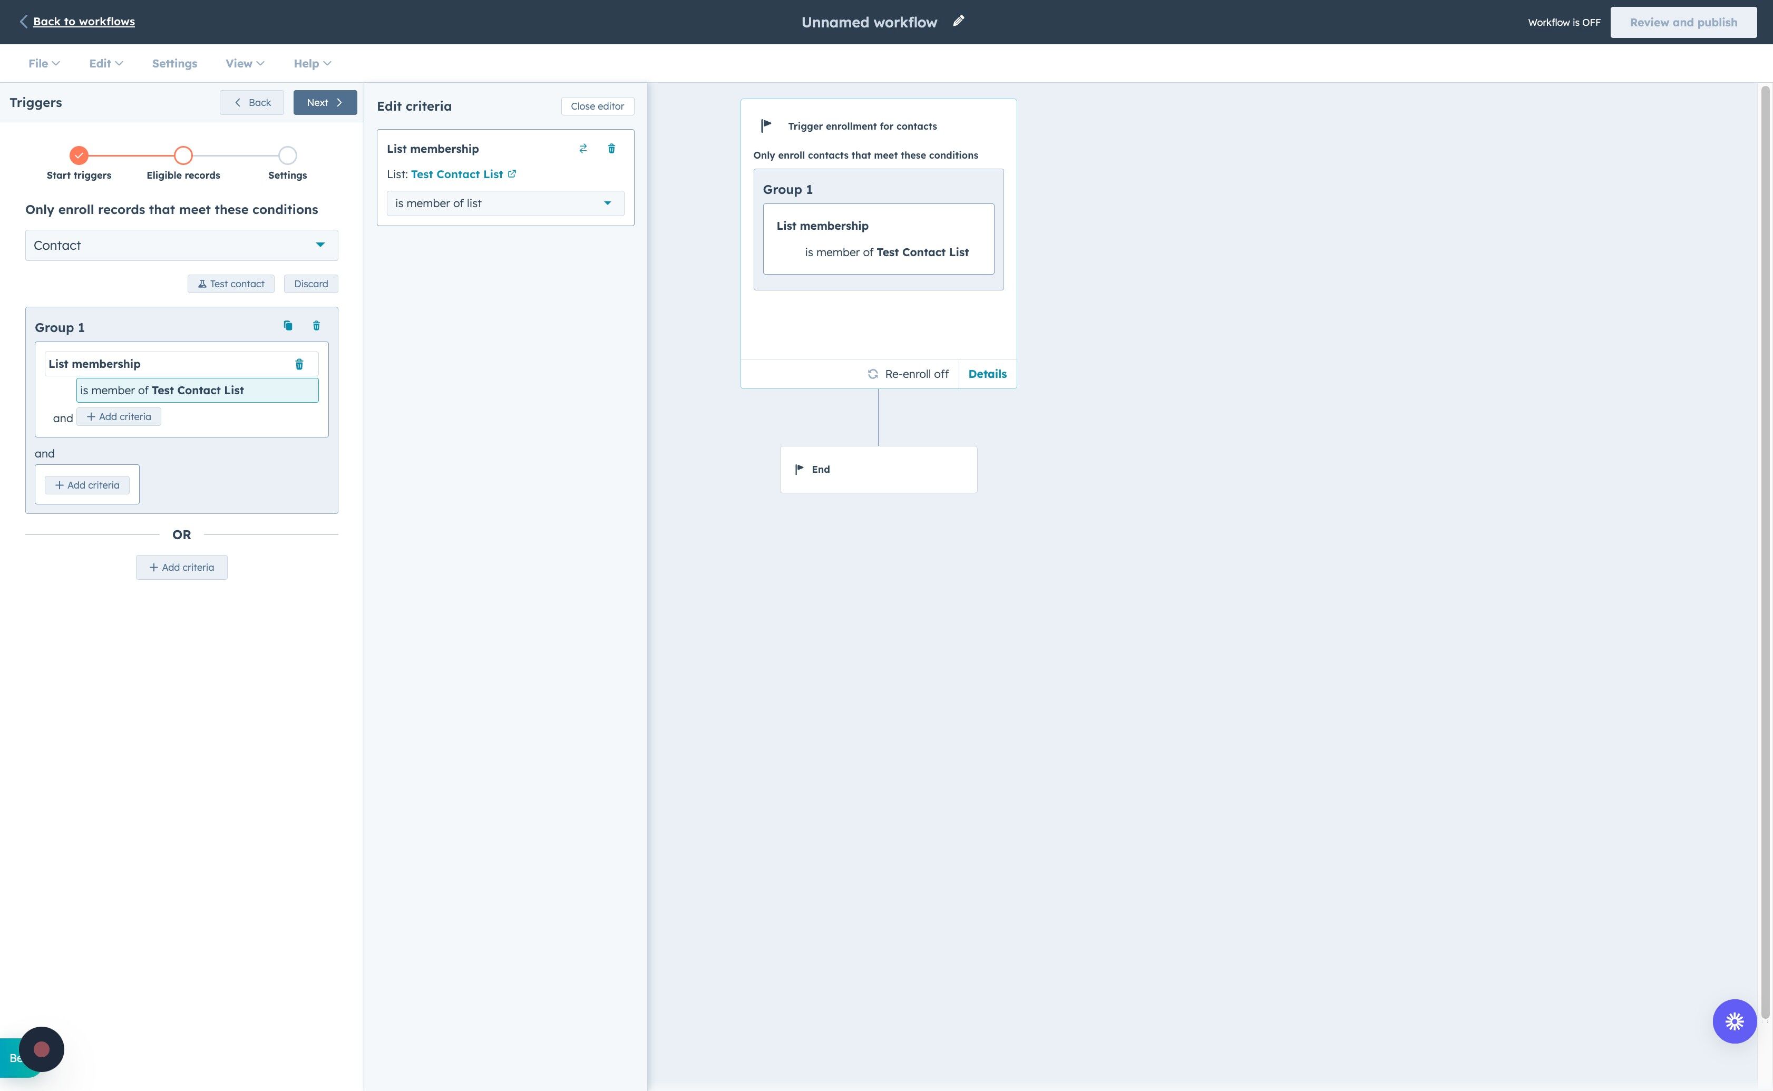This screenshot has width=1773, height=1091.
Task: Select the Start triggers step circle
Action: (79, 155)
